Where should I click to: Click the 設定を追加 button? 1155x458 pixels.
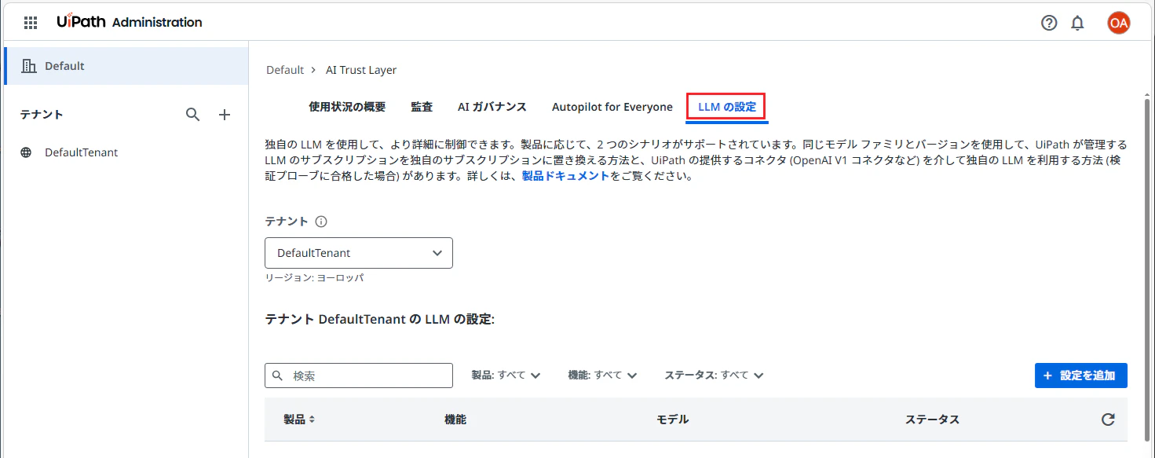pyautogui.click(x=1081, y=376)
